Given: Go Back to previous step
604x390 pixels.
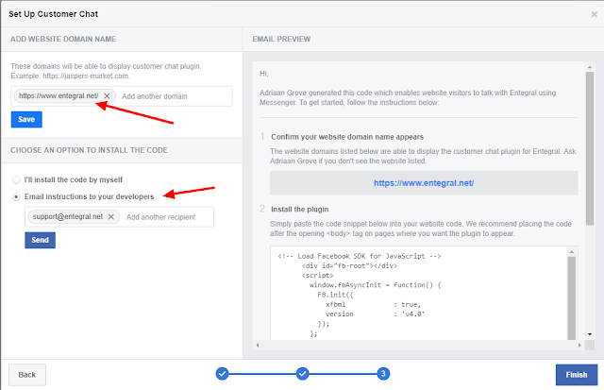Looking at the screenshot, I should point(27,375).
